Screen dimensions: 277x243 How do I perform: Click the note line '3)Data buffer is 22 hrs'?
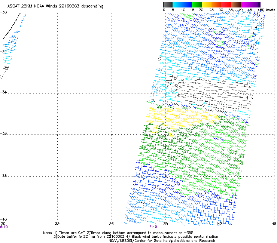click(x=136, y=237)
